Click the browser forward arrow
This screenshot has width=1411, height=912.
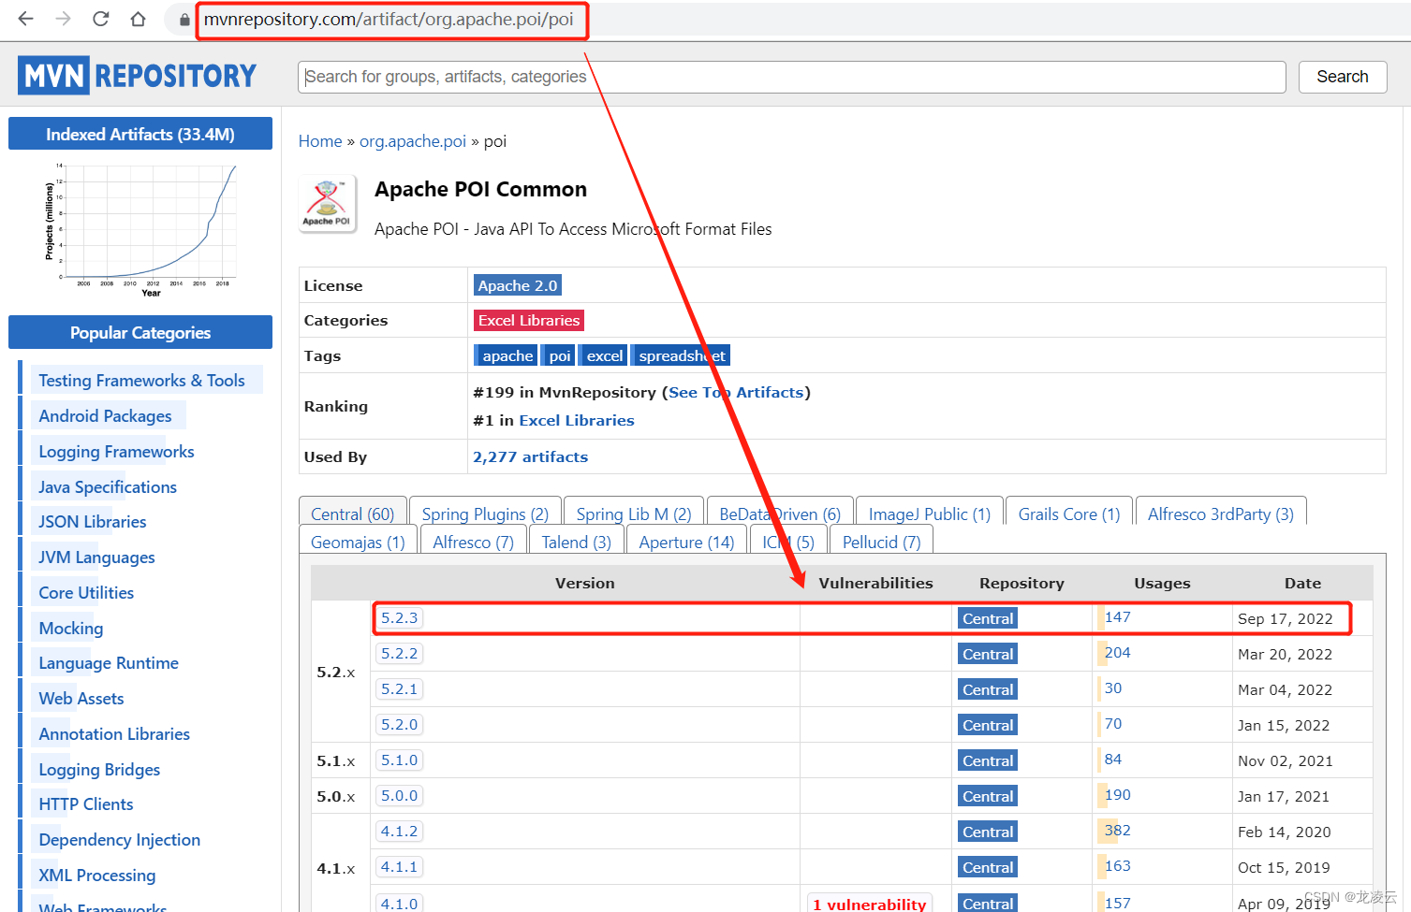63,19
